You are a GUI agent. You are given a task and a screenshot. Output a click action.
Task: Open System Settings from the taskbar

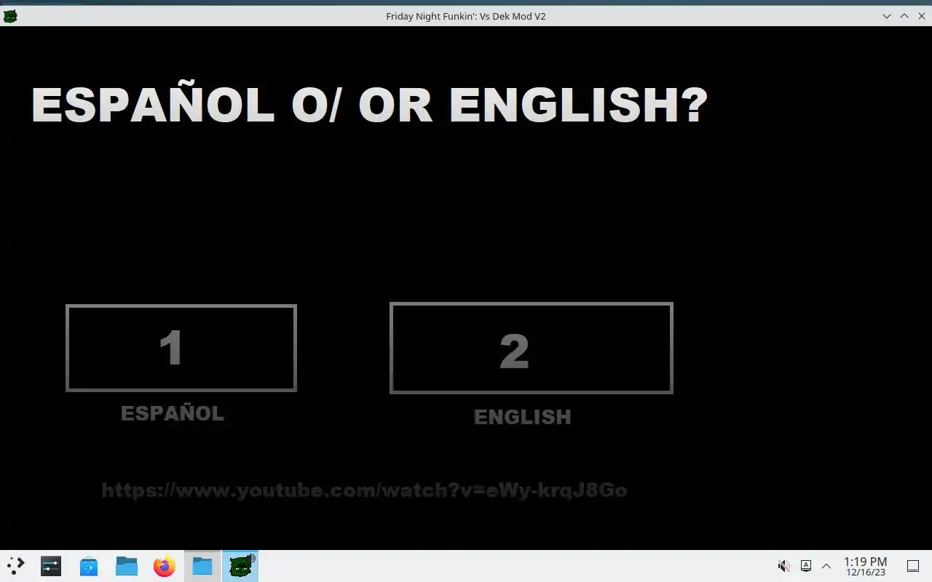51,566
